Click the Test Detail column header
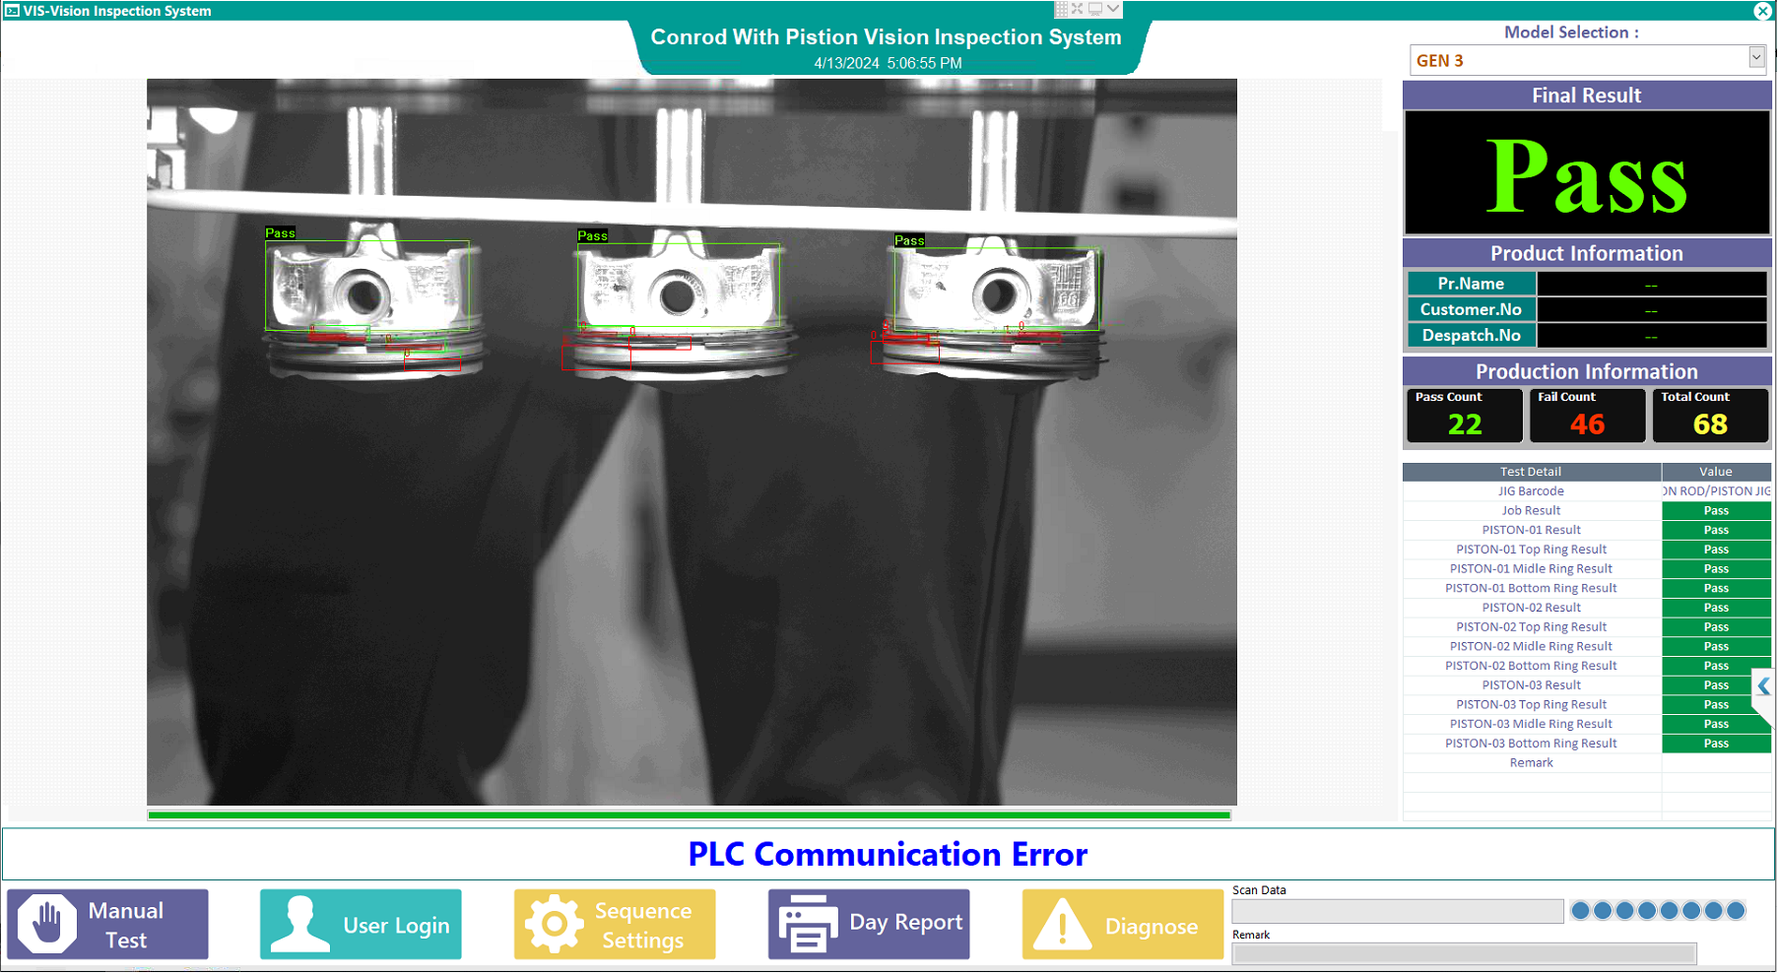Image resolution: width=1779 pixels, height=974 pixels. 1530,472
